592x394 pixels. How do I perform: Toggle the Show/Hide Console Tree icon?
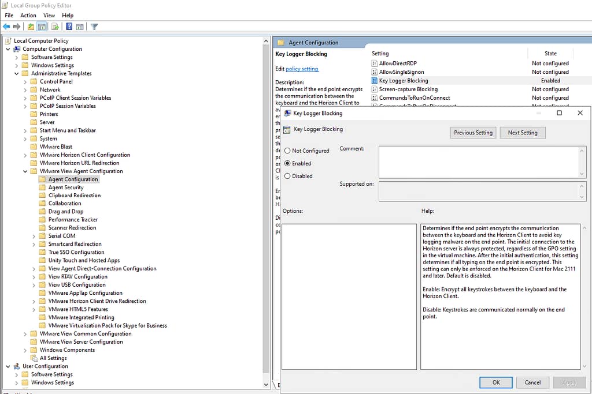pyautogui.click(x=42, y=27)
